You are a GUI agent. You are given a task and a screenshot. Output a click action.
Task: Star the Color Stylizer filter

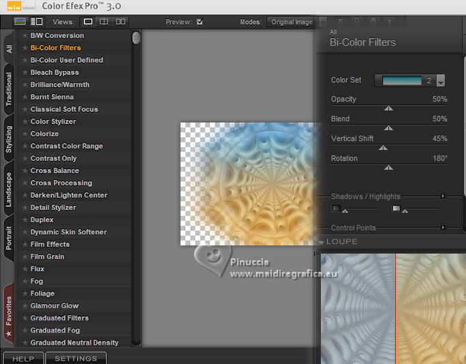[25, 121]
